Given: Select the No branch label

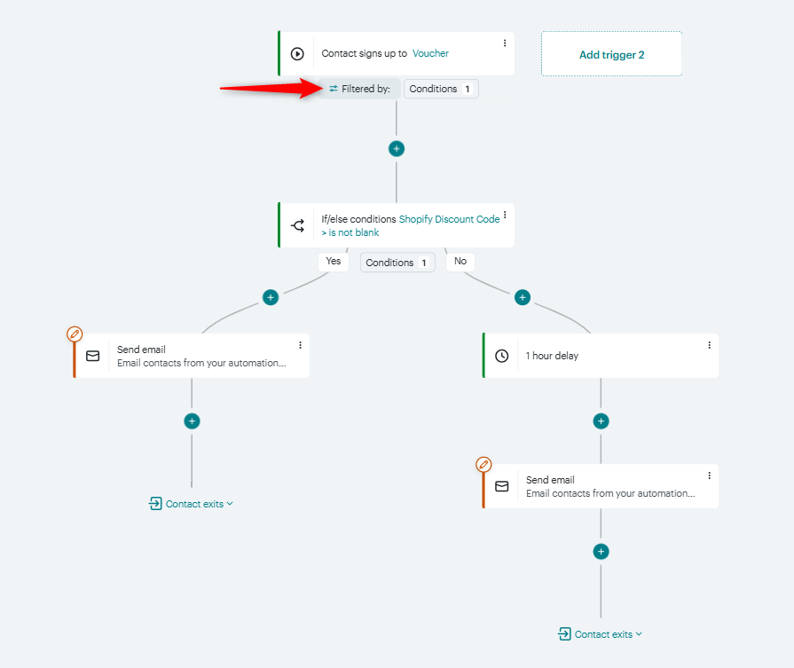Looking at the screenshot, I should pos(460,261).
